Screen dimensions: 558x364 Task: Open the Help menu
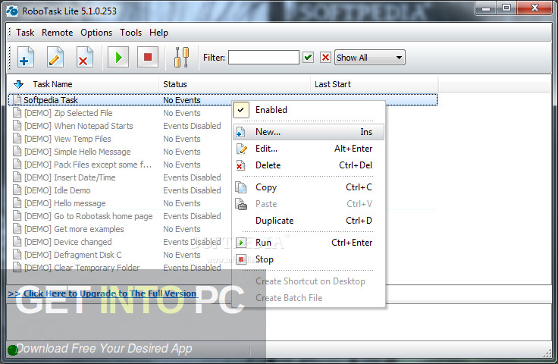pyautogui.click(x=158, y=33)
